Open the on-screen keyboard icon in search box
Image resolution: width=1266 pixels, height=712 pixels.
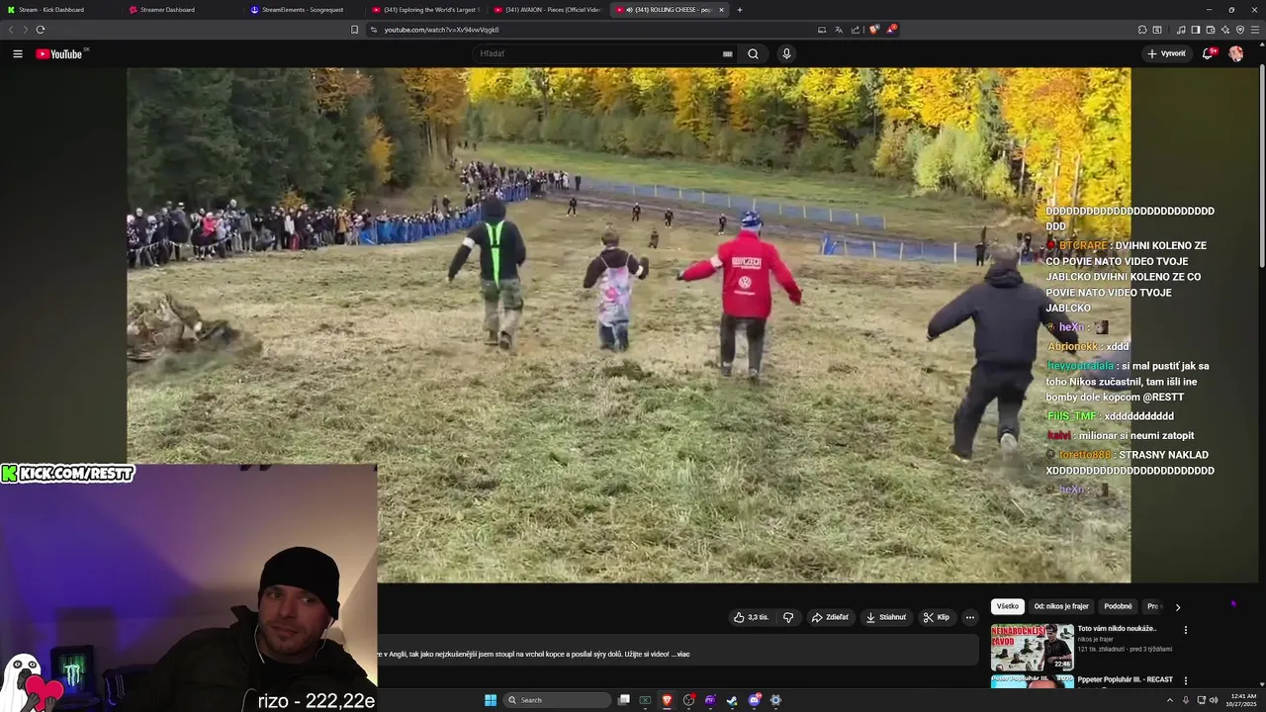coord(727,53)
